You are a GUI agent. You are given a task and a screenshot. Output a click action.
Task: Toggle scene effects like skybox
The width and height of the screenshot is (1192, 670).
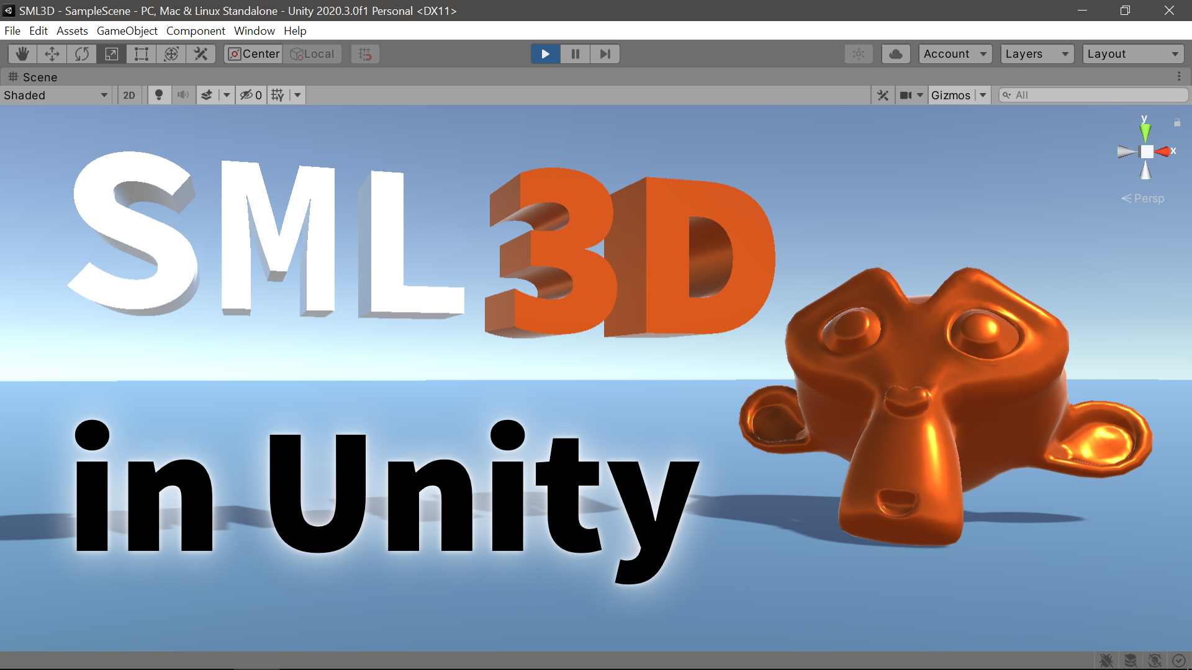tap(207, 95)
